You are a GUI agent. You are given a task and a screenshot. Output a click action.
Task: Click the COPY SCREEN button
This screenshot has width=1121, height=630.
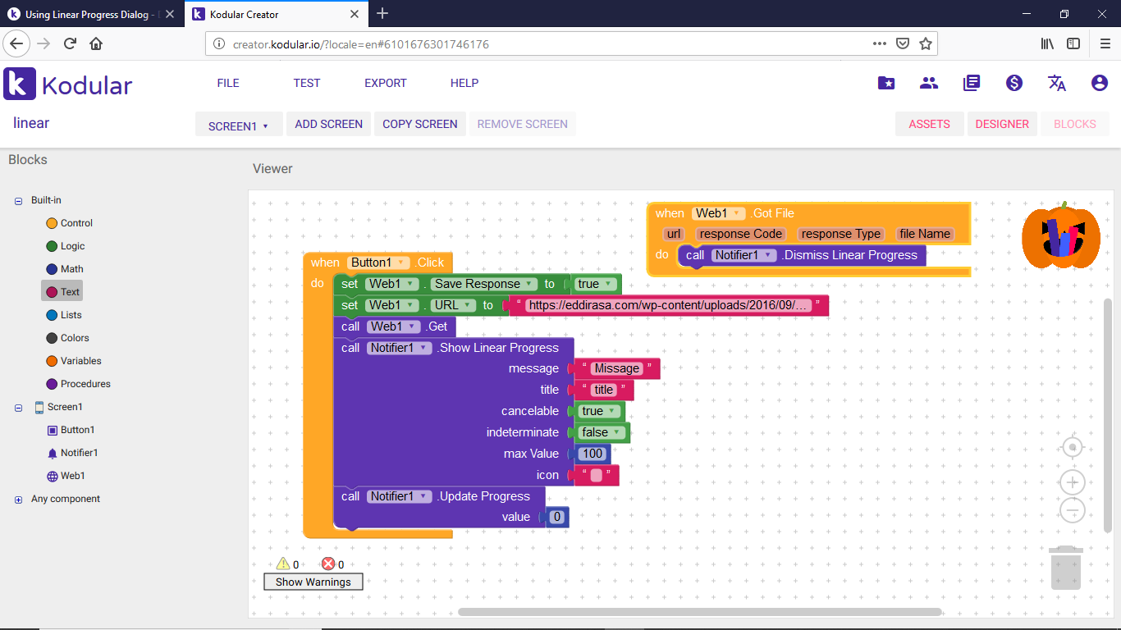pos(420,124)
